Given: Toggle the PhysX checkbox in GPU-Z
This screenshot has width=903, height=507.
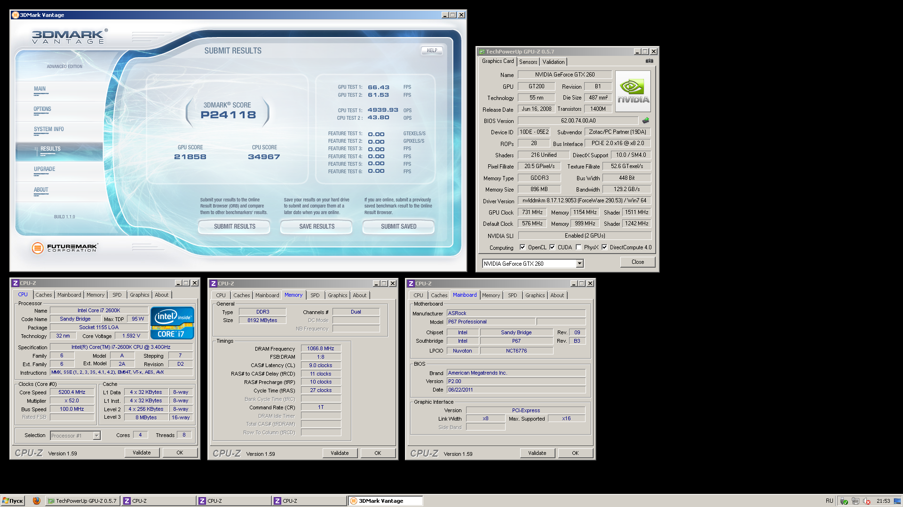Looking at the screenshot, I should tap(578, 247).
